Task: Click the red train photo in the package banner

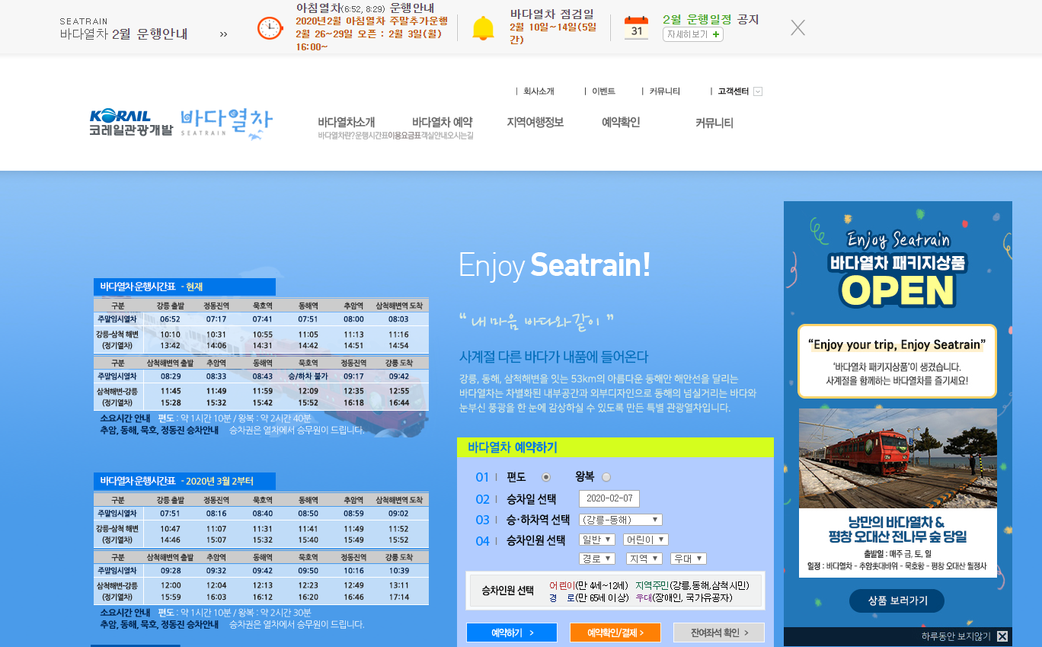Action: click(898, 459)
